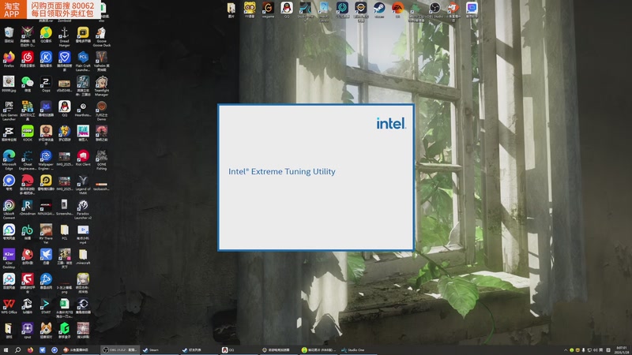Open Wallpaper Engine desktop shortcut

coord(46,159)
